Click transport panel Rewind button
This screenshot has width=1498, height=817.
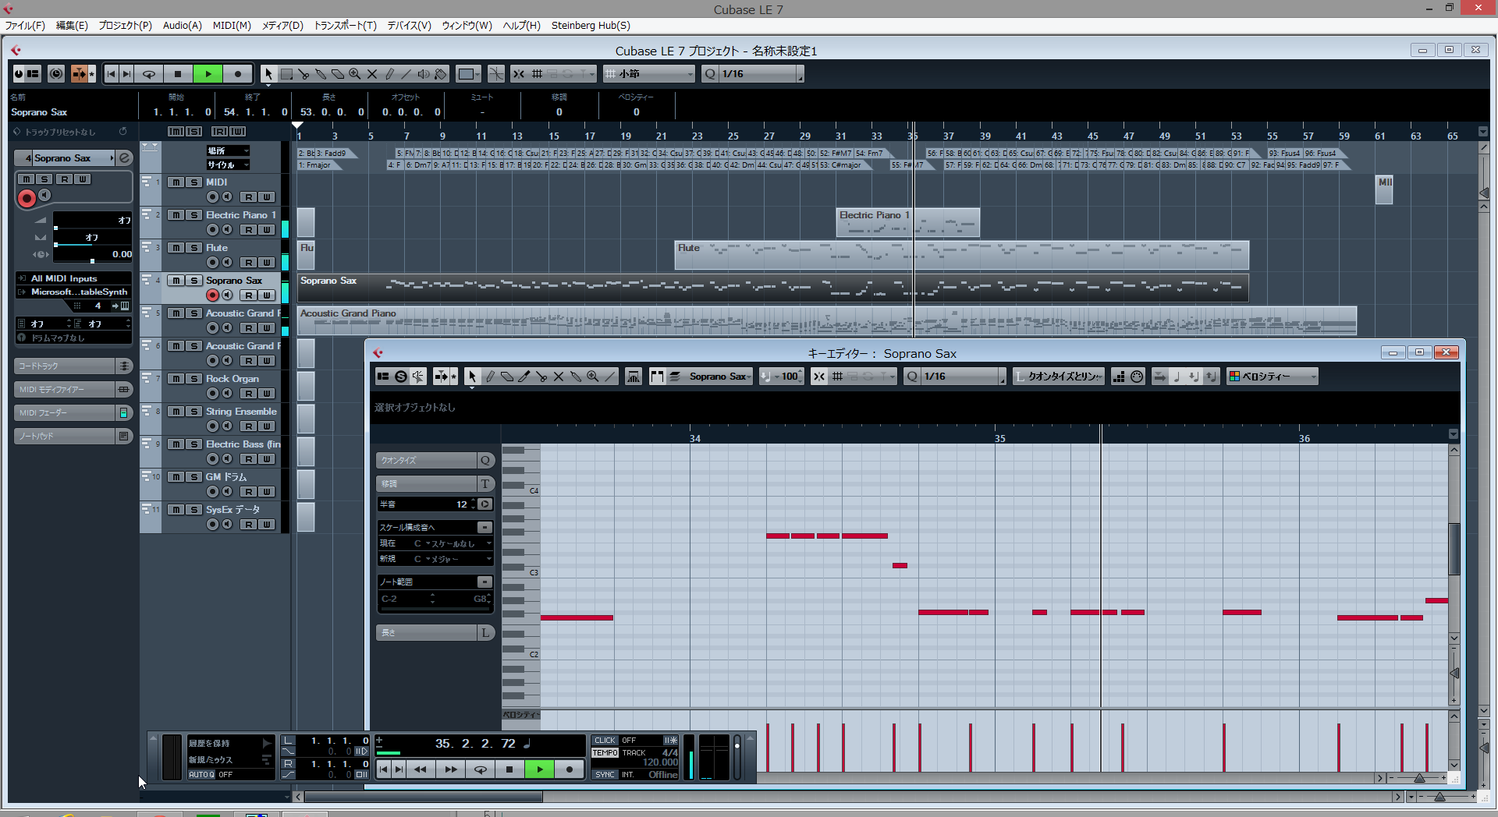420,769
